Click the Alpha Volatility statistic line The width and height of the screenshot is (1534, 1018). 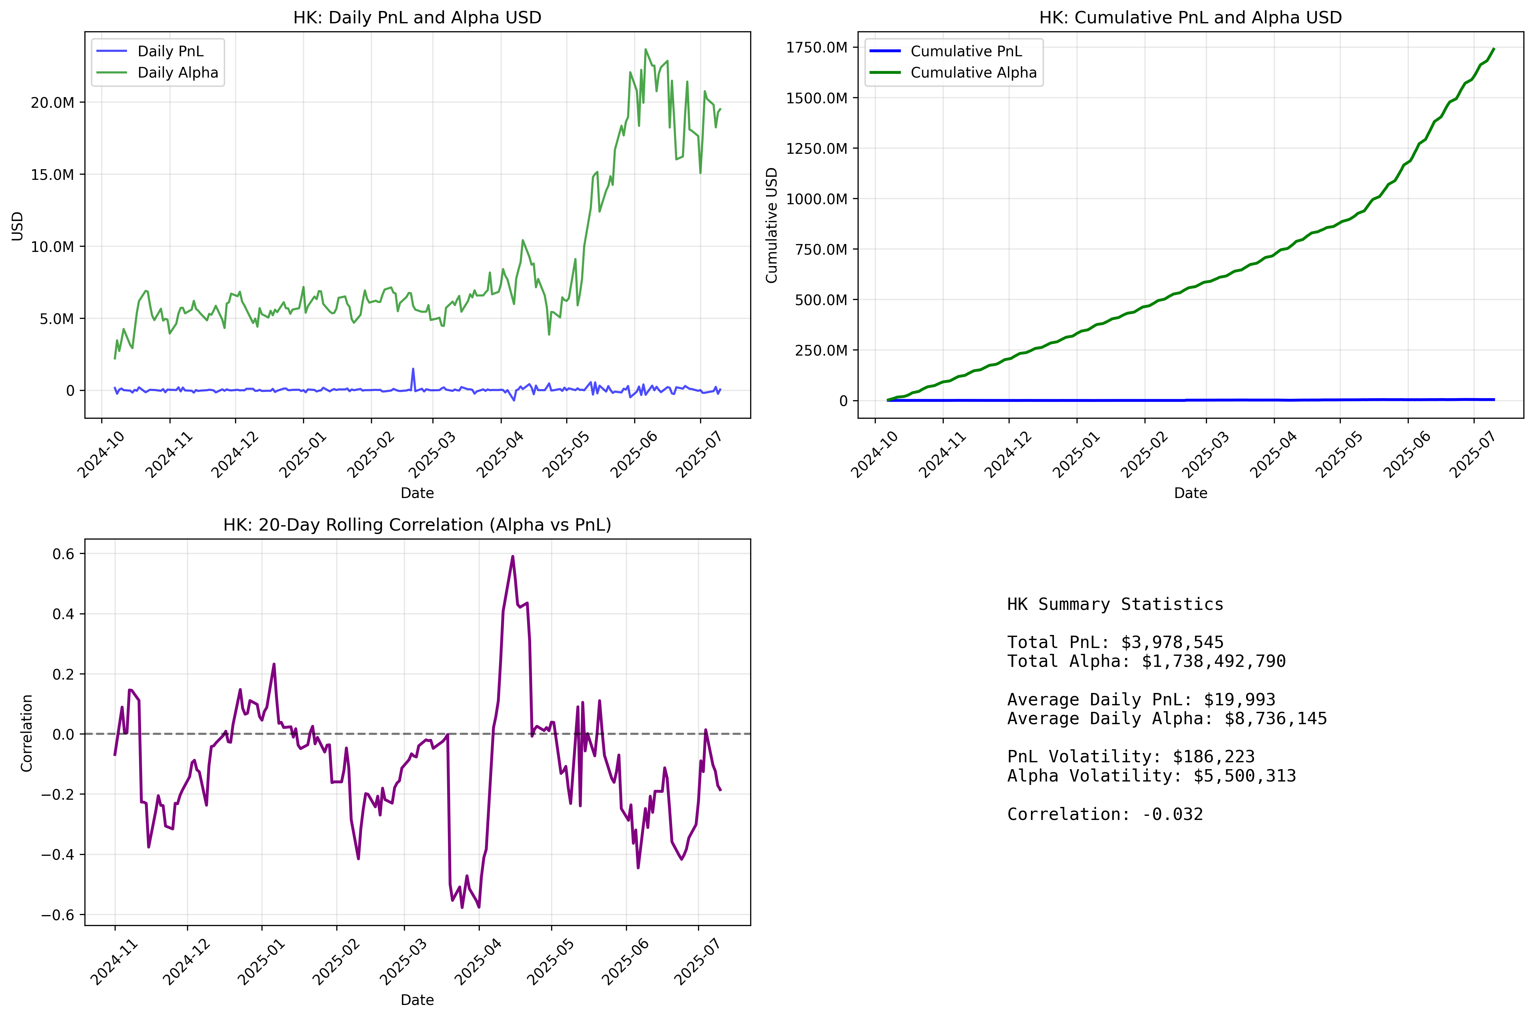(x=1151, y=776)
